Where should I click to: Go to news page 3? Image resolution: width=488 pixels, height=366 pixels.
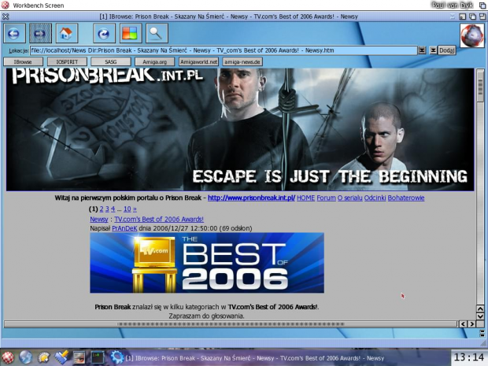pos(107,209)
